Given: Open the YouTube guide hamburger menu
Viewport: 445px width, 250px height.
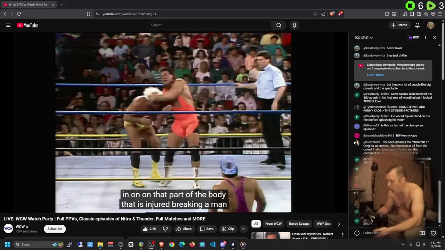Looking at the screenshot, I should (8, 25).
